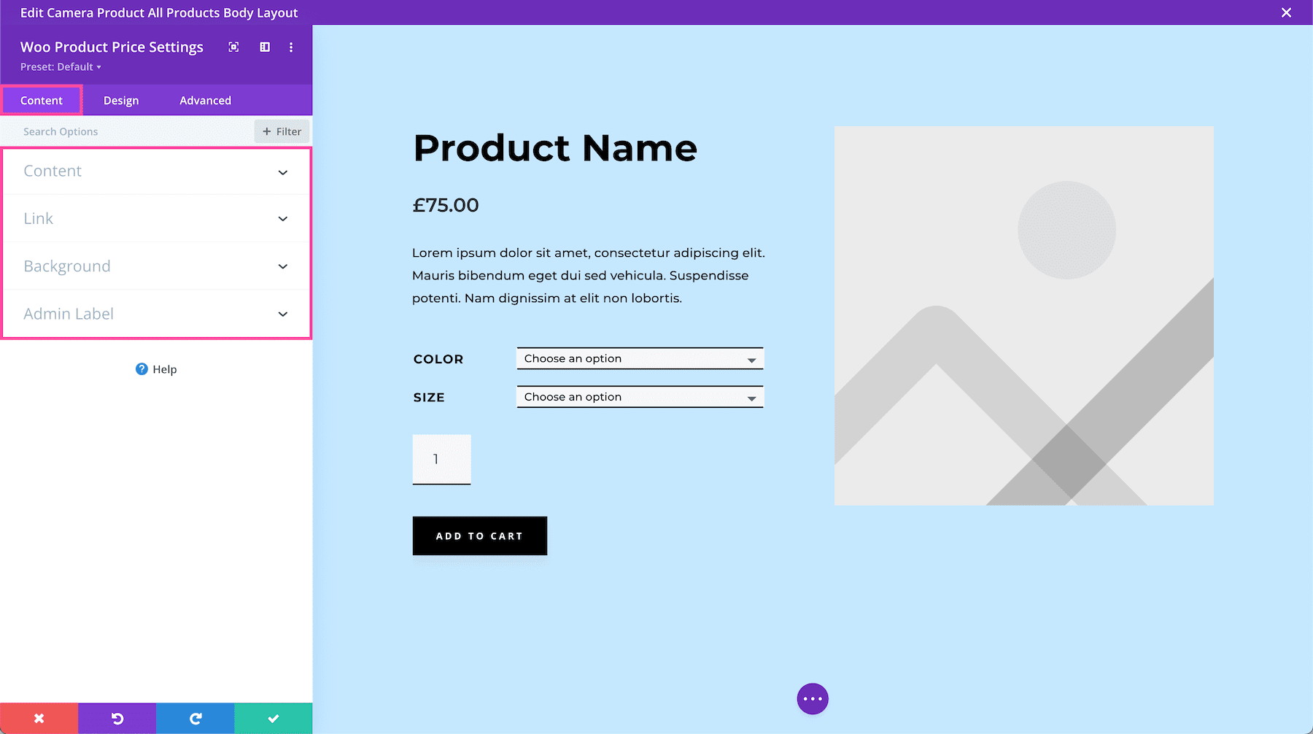
Task: Open the purple ellipsis page menu
Action: click(813, 698)
